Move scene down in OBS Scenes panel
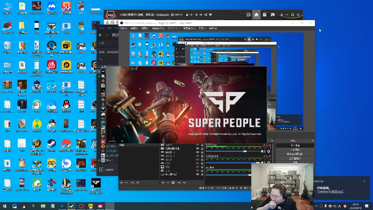Viewport: 373px width, 210px height. (138, 182)
